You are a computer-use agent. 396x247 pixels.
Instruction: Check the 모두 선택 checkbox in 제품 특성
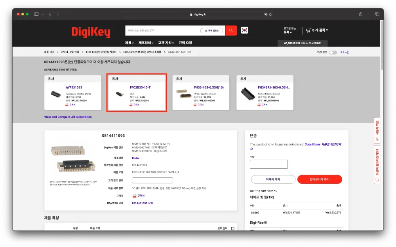tap(233, 228)
